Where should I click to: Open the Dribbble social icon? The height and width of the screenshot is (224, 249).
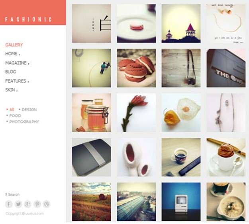point(47,204)
